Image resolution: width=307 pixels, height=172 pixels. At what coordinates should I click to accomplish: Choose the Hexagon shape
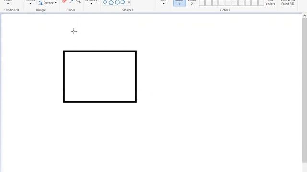click(x=117, y=2)
